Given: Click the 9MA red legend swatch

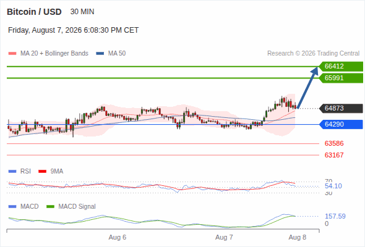Looking at the screenshot, I should [42, 172].
